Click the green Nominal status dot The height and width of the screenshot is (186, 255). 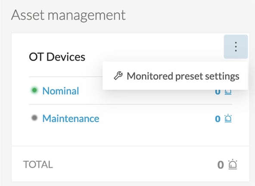pyautogui.click(x=34, y=90)
